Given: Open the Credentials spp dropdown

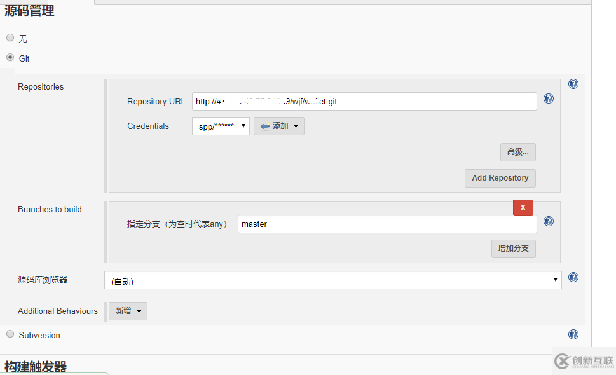Looking at the screenshot, I should click(221, 126).
